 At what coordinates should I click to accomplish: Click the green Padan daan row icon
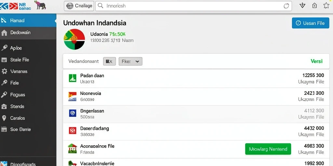pyautogui.click(x=73, y=78)
